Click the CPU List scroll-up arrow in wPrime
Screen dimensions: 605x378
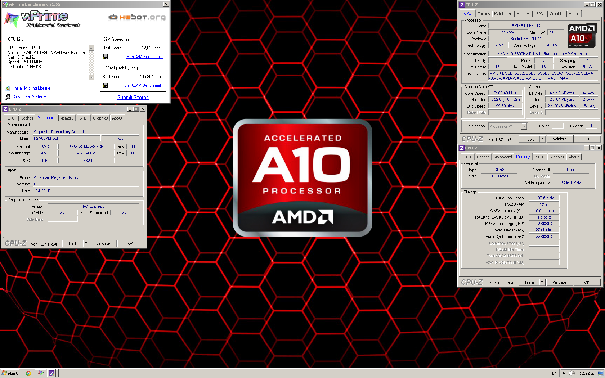91,48
